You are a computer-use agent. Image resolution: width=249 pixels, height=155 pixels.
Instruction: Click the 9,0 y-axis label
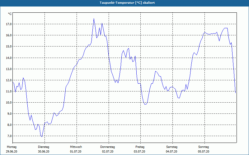tap(9, 114)
